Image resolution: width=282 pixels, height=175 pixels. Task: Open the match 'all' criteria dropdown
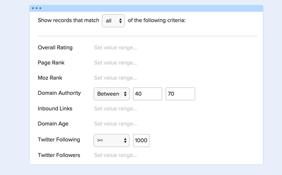(113, 21)
